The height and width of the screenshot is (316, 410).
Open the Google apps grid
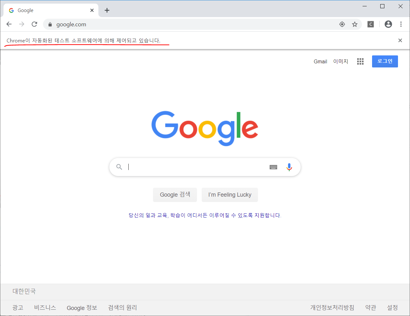pos(360,61)
